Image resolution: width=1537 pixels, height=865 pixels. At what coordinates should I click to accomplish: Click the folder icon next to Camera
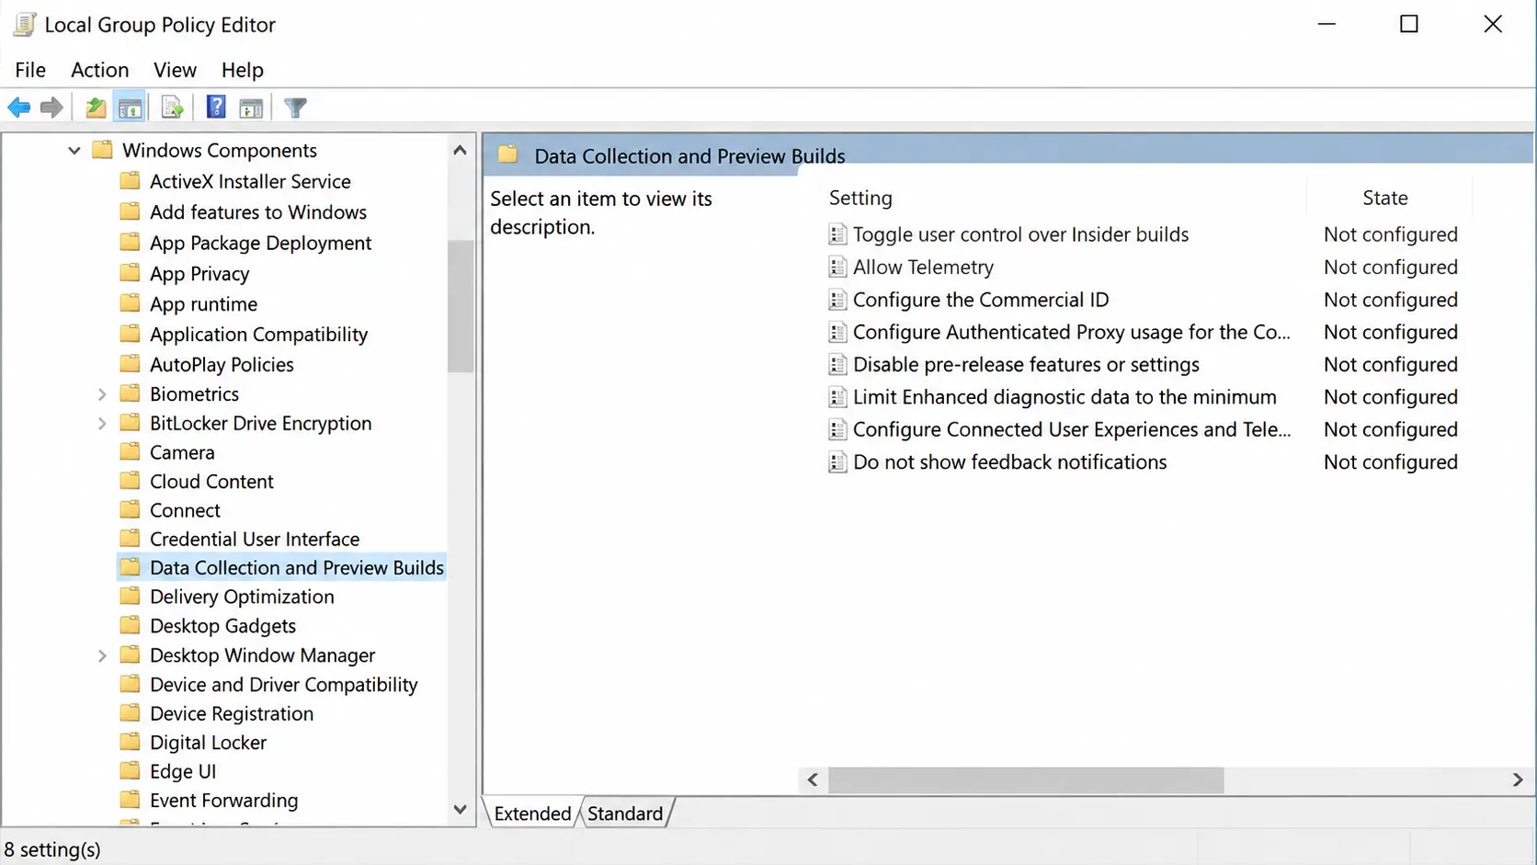tap(131, 452)
